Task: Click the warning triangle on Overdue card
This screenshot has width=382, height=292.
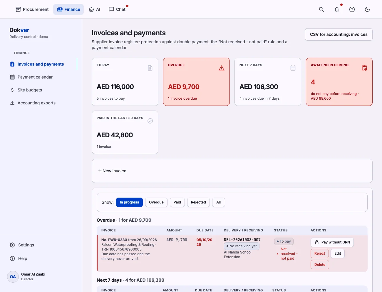Action: coord(222,68)
